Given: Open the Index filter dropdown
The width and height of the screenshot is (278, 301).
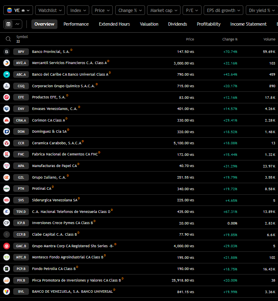Looking at the screenshot, I should (78, 10).
